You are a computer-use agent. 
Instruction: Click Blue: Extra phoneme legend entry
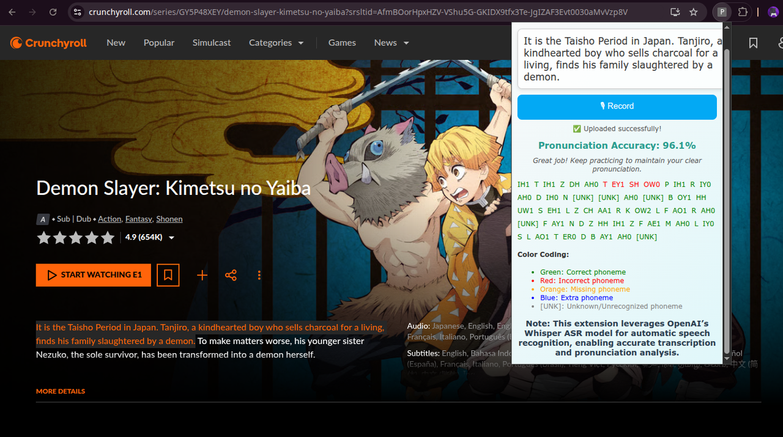(x=576, y=298)
